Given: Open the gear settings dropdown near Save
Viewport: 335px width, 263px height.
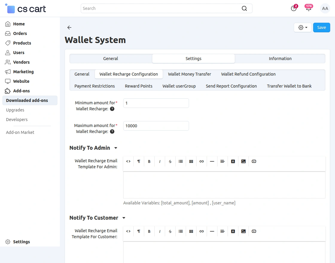Looking at the screenshot, I should tap(302, 27).
